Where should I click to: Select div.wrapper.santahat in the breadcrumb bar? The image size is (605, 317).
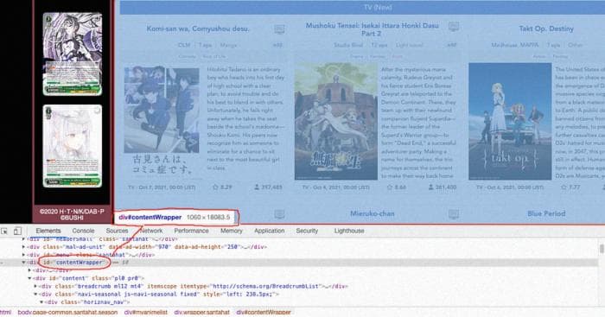coord(201,313)
